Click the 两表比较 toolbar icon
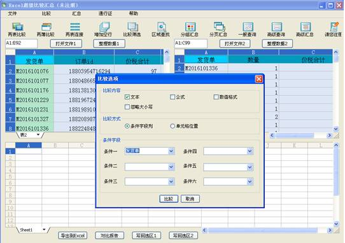345x243 pixels. coord(17,27)
